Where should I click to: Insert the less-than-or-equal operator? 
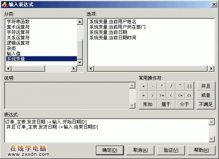tap(180, 95)
